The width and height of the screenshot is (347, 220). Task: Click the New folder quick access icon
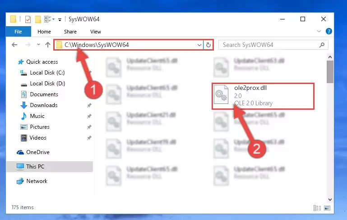coord(38,19)
